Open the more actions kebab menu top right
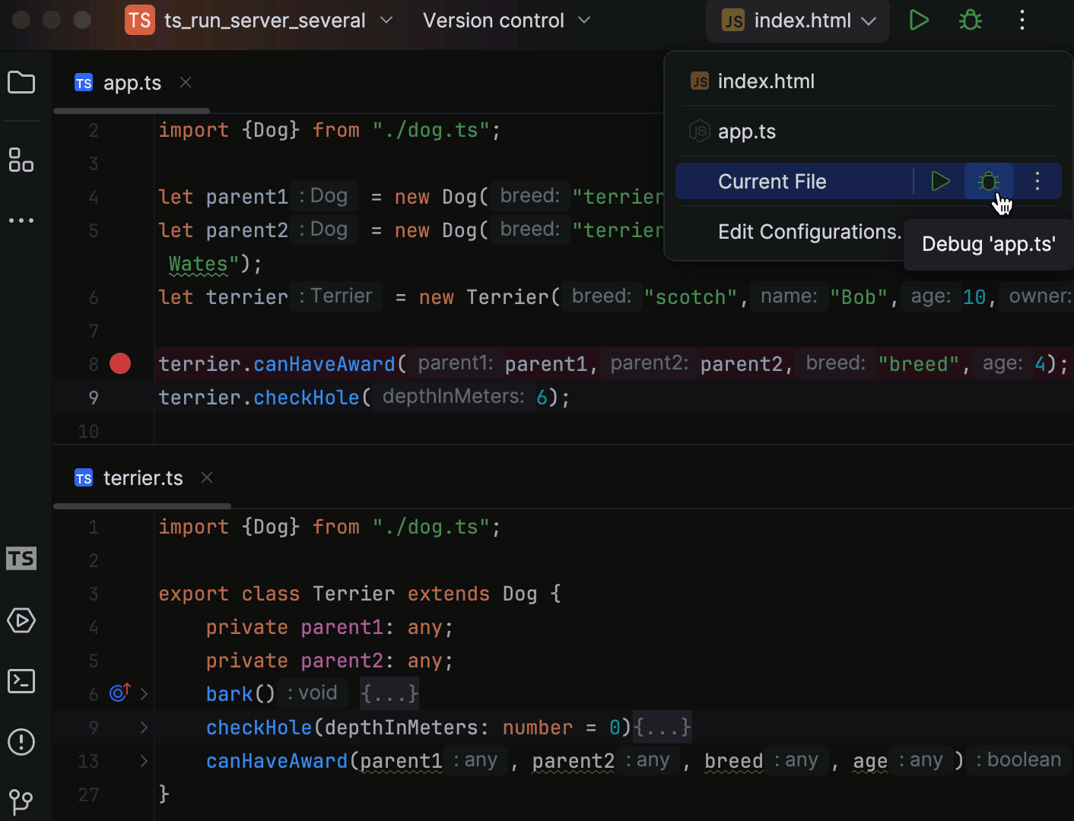 [x=1022, y=20]
